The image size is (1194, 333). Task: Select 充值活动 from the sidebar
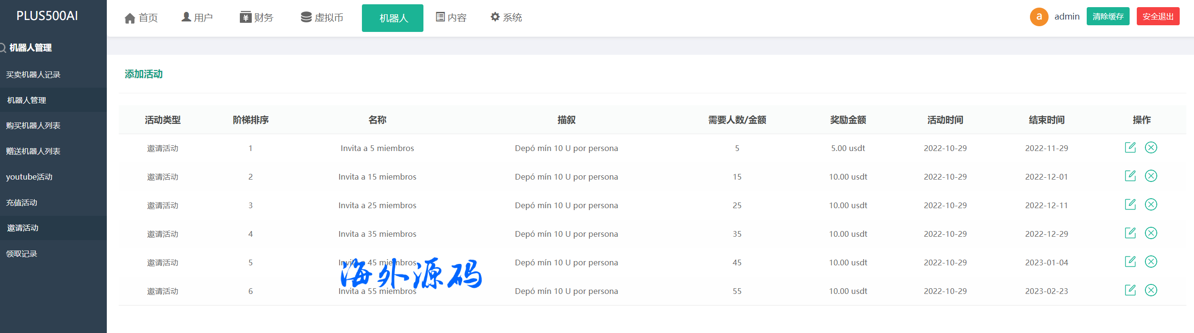pos(22,203)
